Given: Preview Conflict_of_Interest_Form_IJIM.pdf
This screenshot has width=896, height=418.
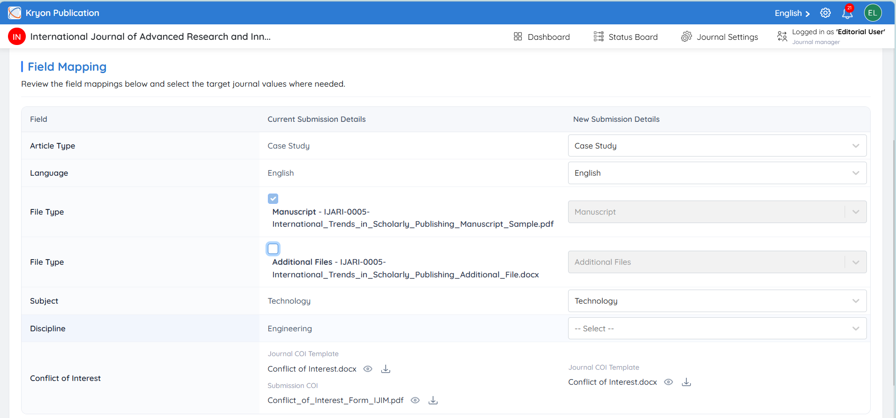Looking at the screenshot, I should pos(415,400).
